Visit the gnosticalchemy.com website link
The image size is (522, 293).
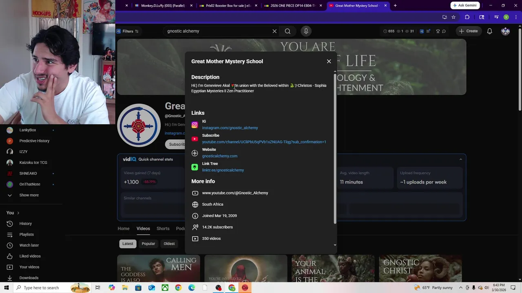pyautogui.click(x=220, y=156)
